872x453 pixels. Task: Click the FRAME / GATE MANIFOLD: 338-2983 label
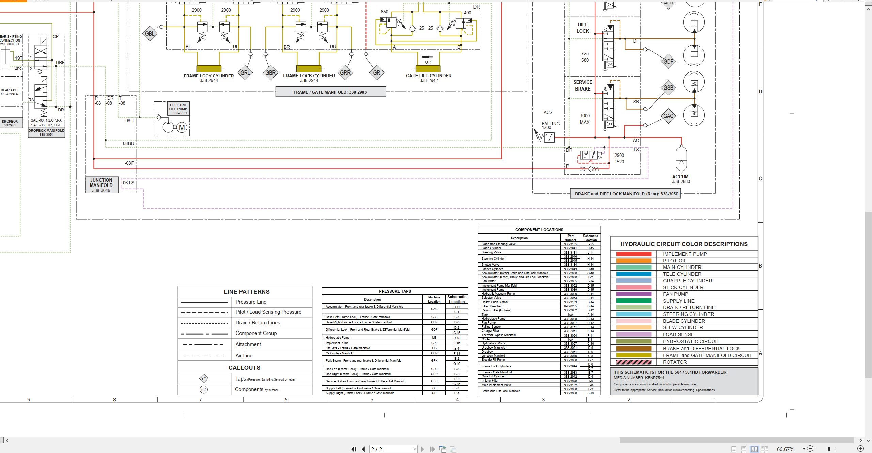click(x=330, y=92)
